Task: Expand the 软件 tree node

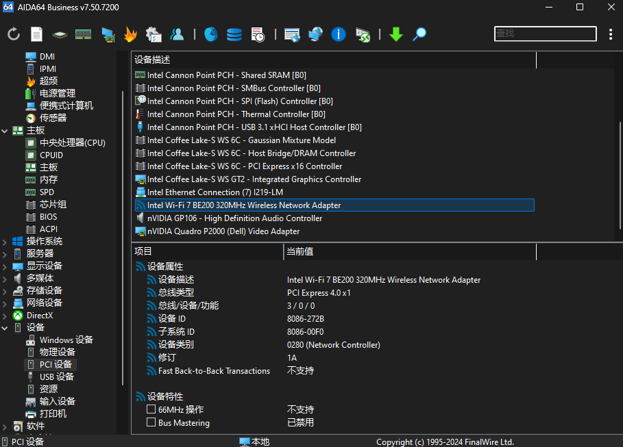Action: click(x=5, y=426)
